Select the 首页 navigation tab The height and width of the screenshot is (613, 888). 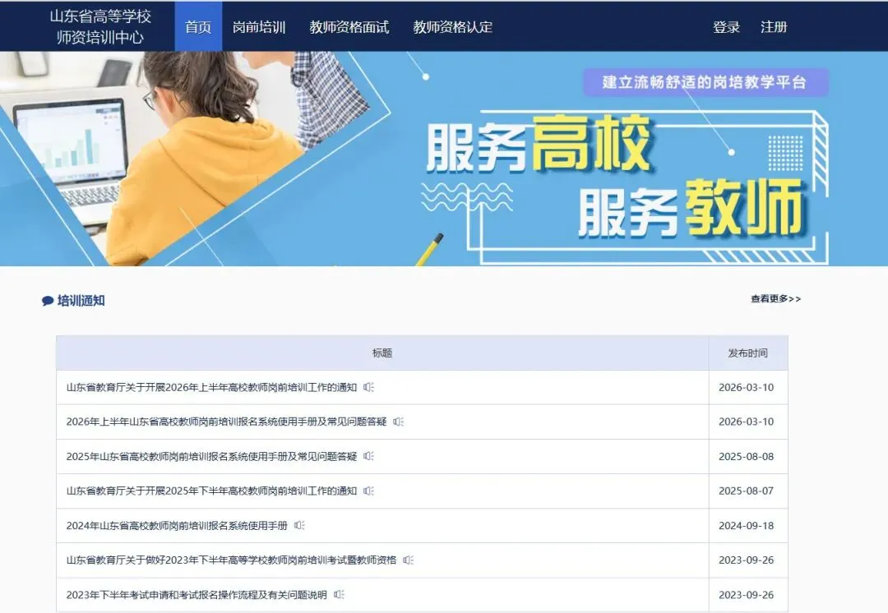198,26
